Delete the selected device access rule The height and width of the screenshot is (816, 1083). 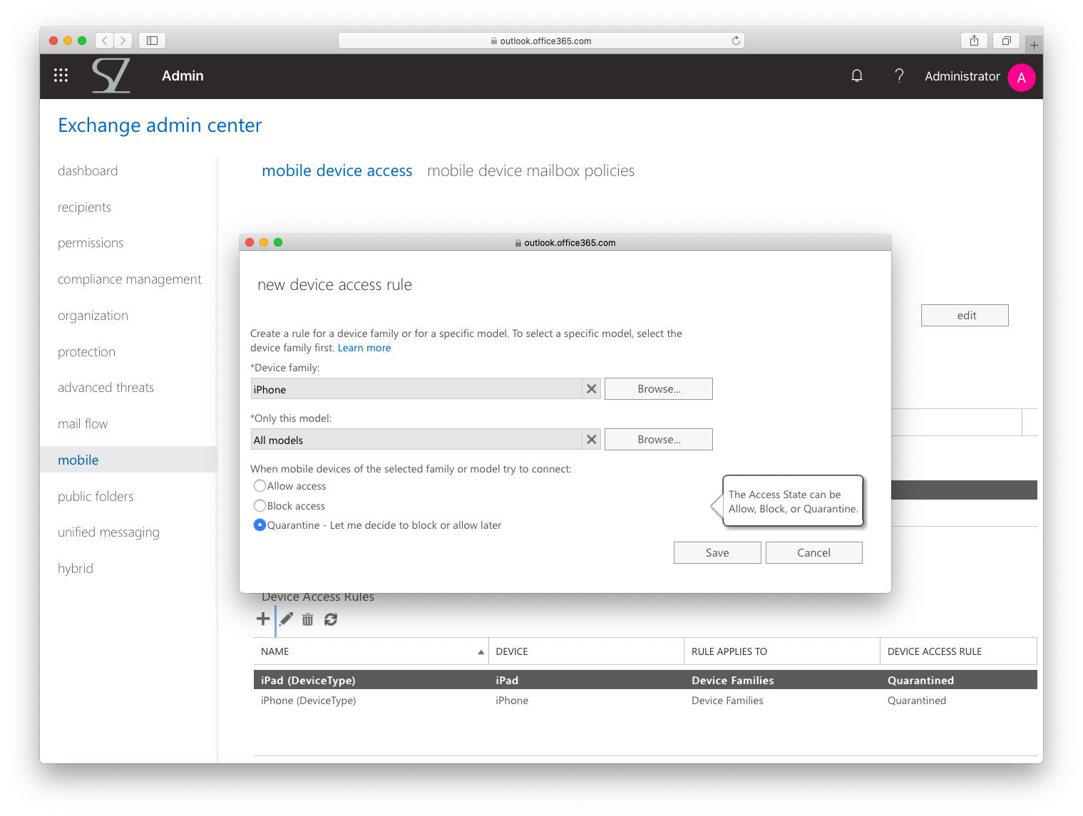click(307, 619)
